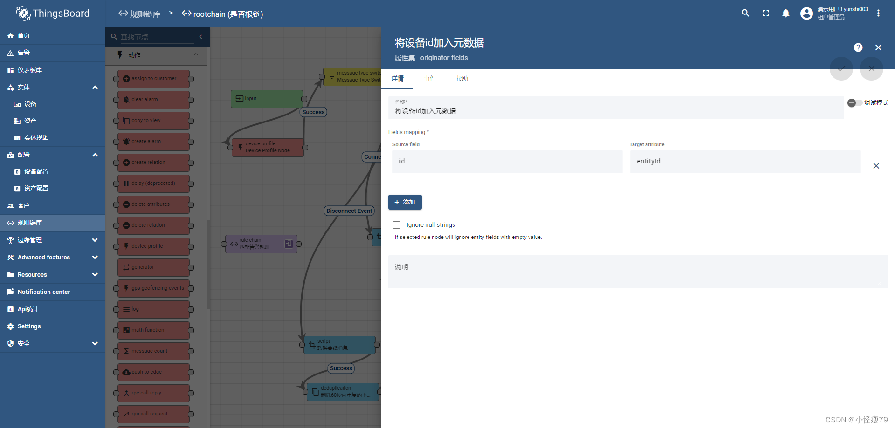The width and height of the screenshot is (895, 428).
Task: Select the log action node
Action: pyautogui.click(x=154, y=309)
